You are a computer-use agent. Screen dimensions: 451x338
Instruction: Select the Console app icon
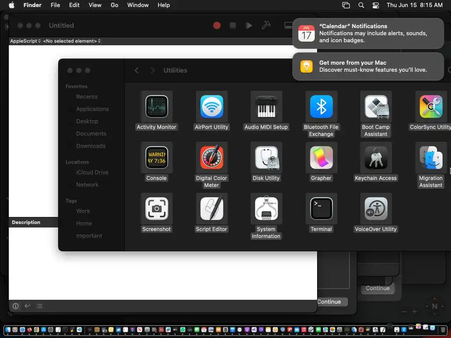click(156, 158)
